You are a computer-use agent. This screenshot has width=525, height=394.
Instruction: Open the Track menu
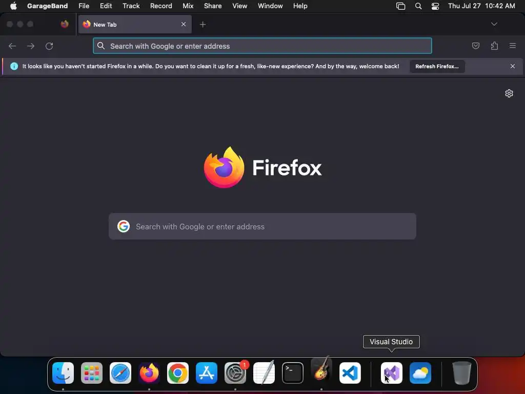click(131, 6)
